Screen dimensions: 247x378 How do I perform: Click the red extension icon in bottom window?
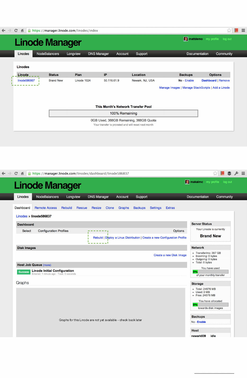(x=222, y=173)
